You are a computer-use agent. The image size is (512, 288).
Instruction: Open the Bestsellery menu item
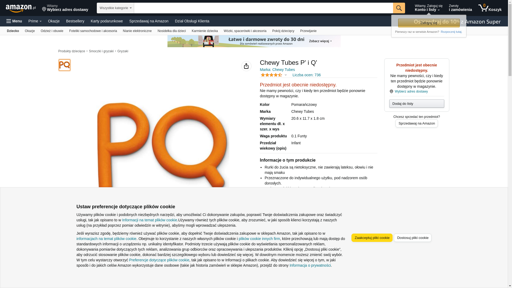click(75, 21)
